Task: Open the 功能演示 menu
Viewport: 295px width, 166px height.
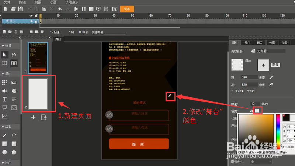Action: (x=72, y=2)
